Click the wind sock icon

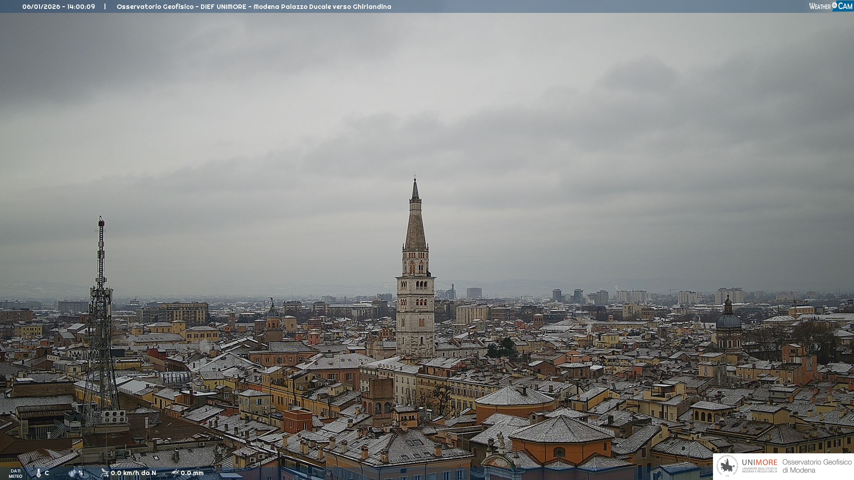105,473
